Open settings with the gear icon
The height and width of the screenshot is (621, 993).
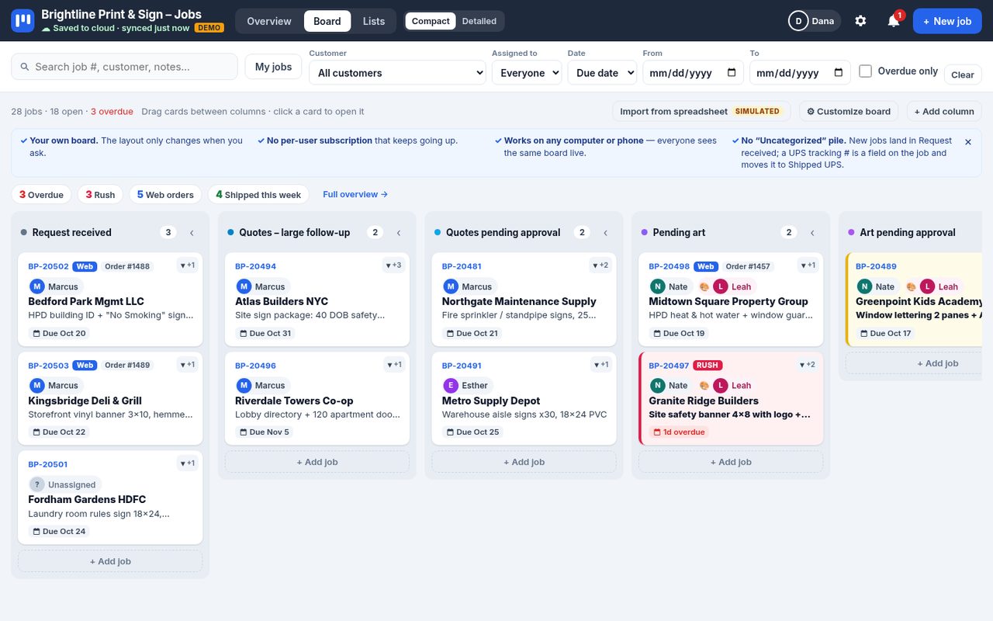pyautogui.click(x=860, y=21)
